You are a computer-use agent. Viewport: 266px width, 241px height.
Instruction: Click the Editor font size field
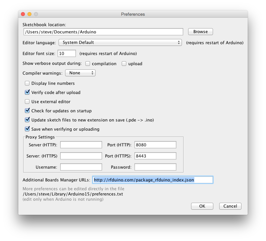coord(66,53)
